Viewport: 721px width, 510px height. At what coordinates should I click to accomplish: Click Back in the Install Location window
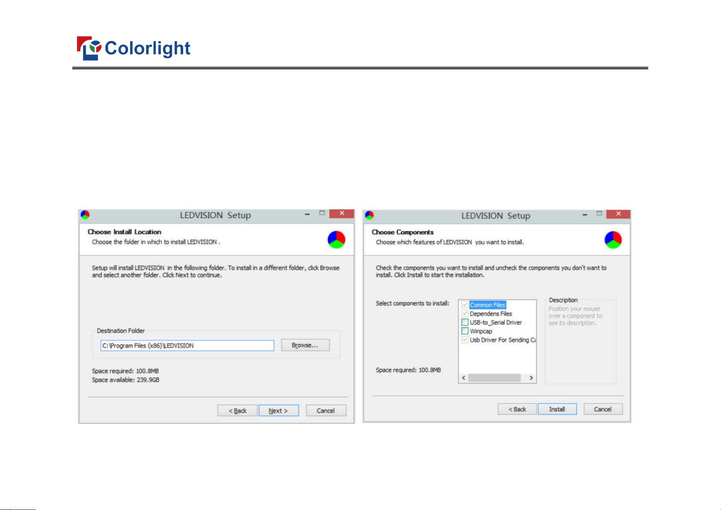[237, 411]
